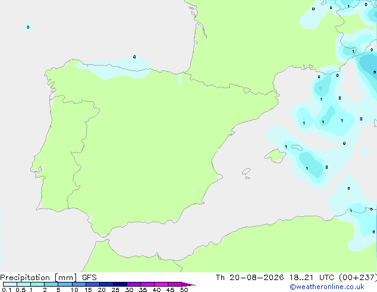The image size is (377, 292).
Task: Click the '0.1' legend label
Action: [x=7, y=290]
